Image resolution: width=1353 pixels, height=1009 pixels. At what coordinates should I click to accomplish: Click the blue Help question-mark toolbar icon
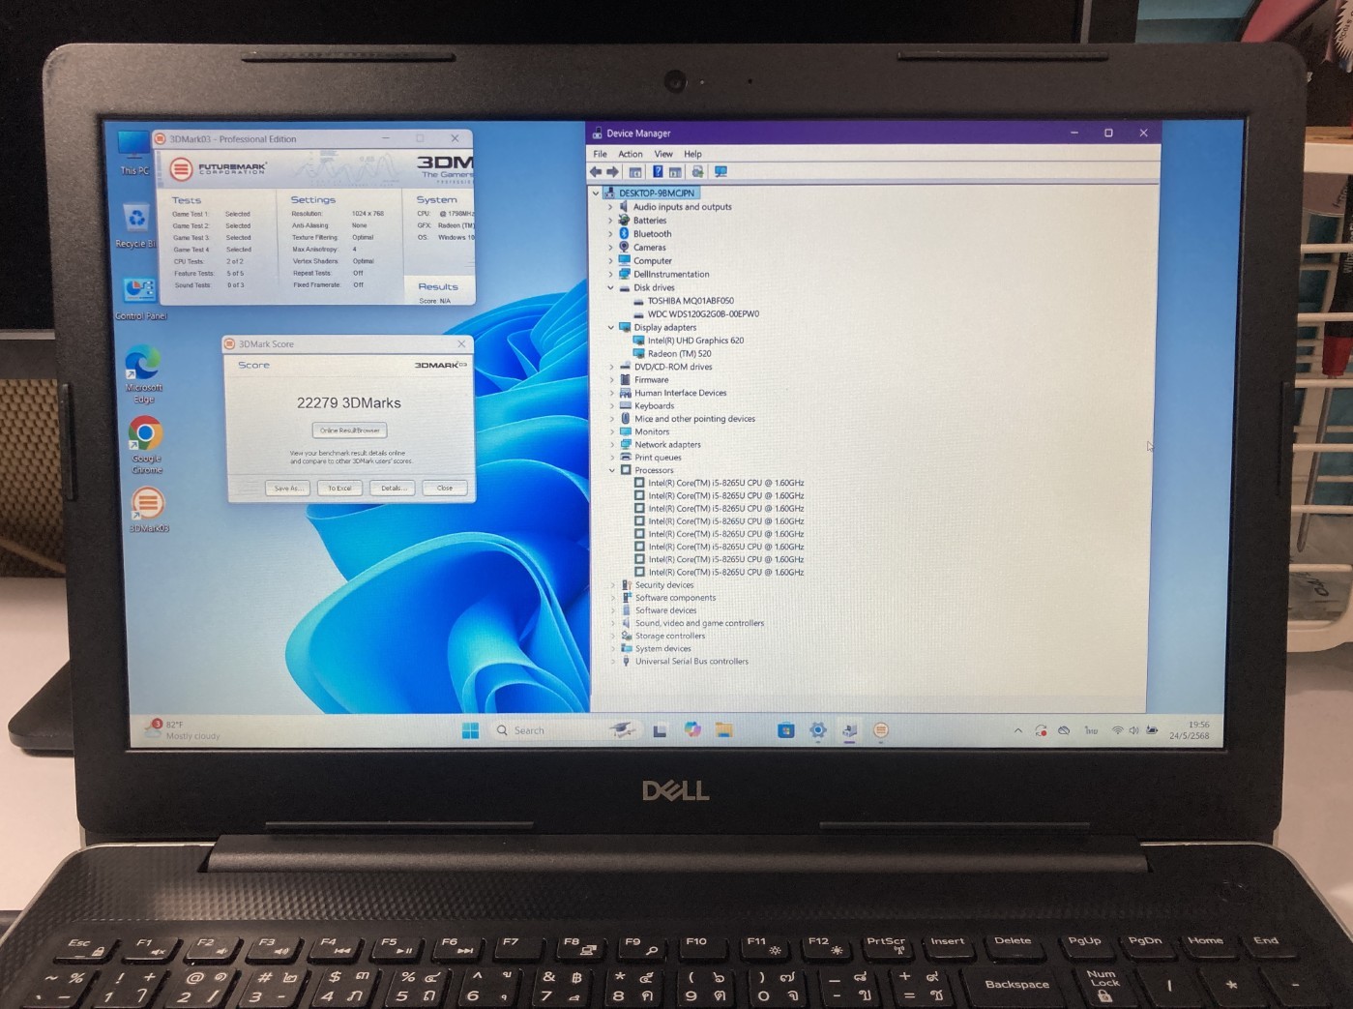click(658, 172)
